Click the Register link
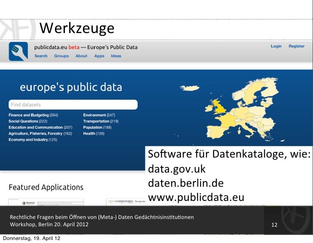Screen dimensions: 313x243 (296, 46)
